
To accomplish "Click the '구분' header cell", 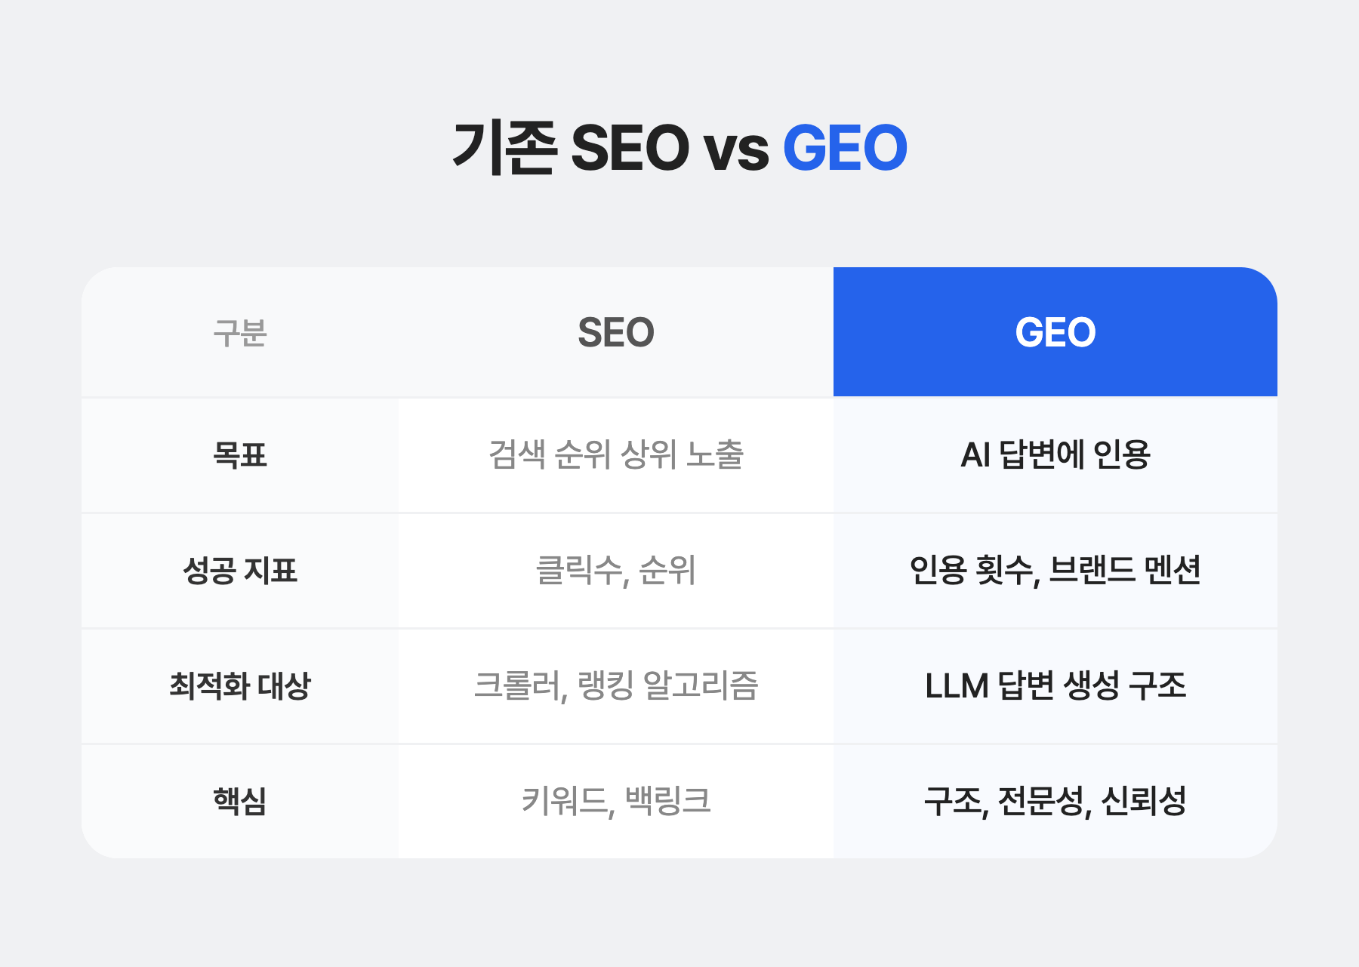I will tap(240, 332).
